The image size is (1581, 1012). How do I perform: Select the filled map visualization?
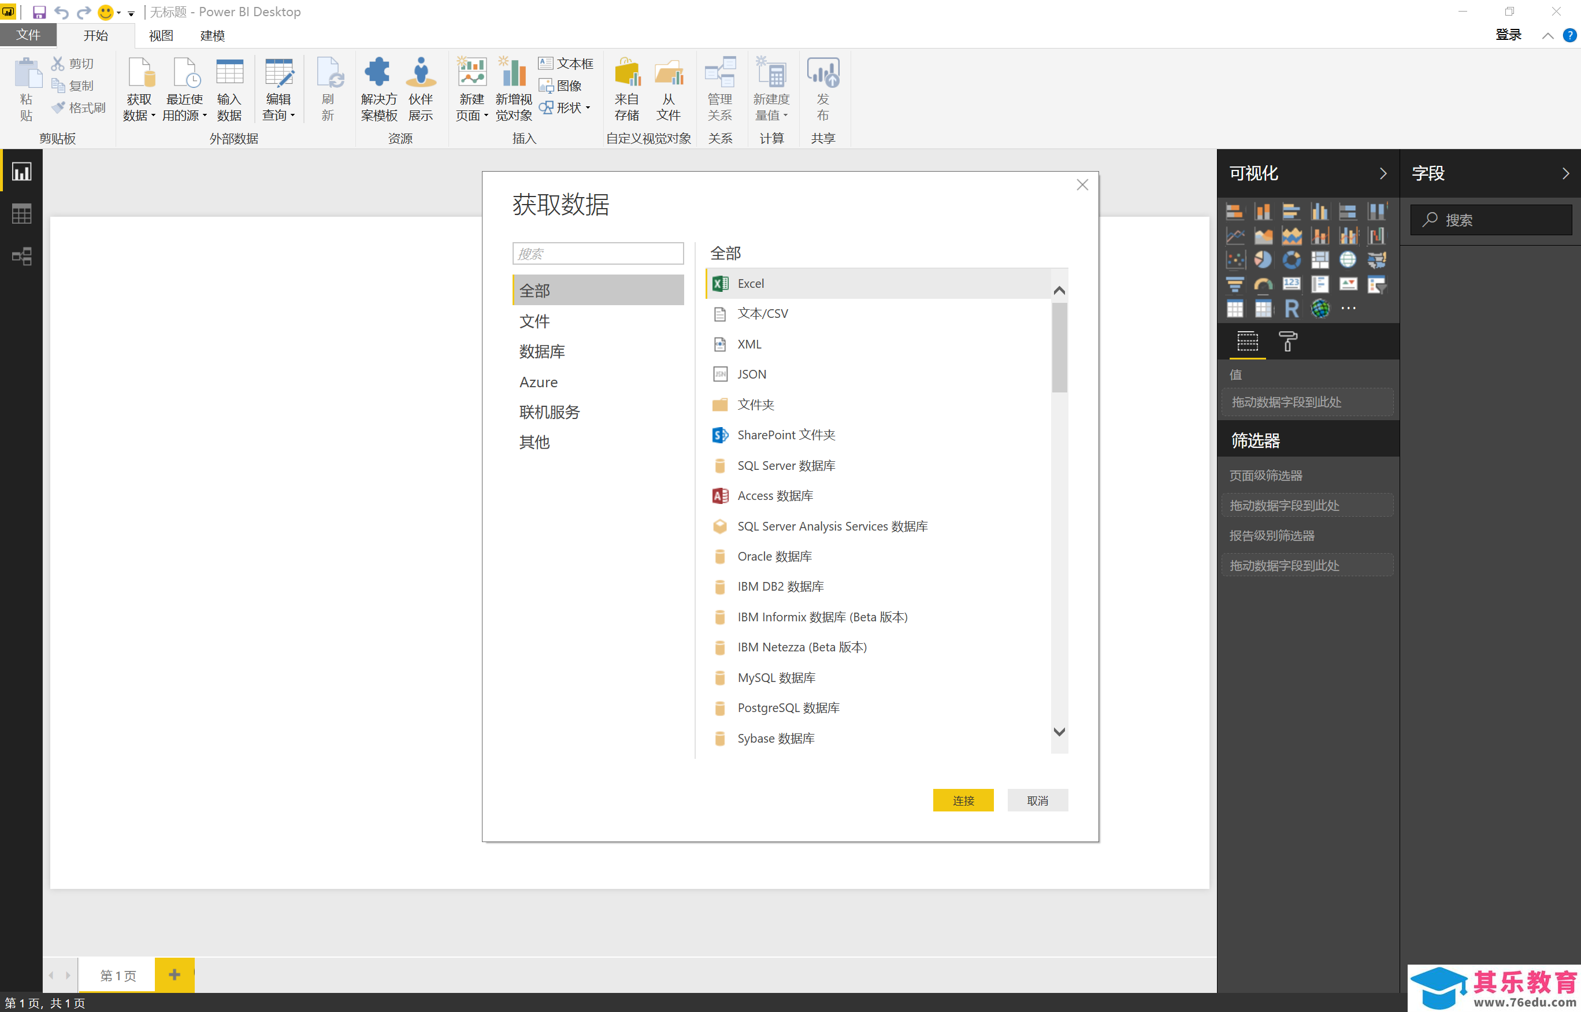[x=1376, y=260]
